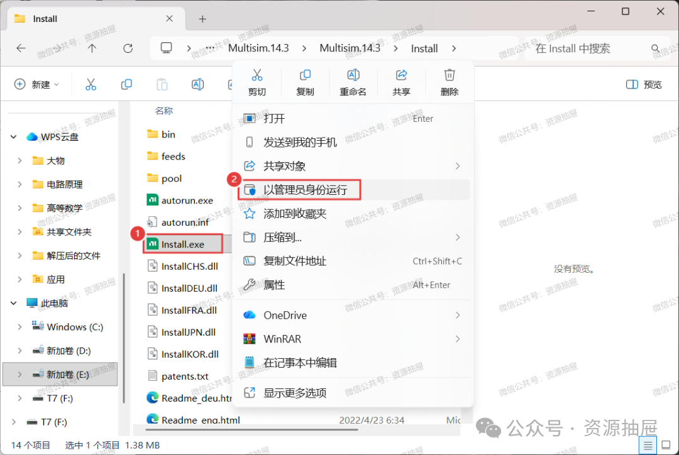The image size is (679, 455).
Task: Go up one folder level
Action: pos(92,48)
